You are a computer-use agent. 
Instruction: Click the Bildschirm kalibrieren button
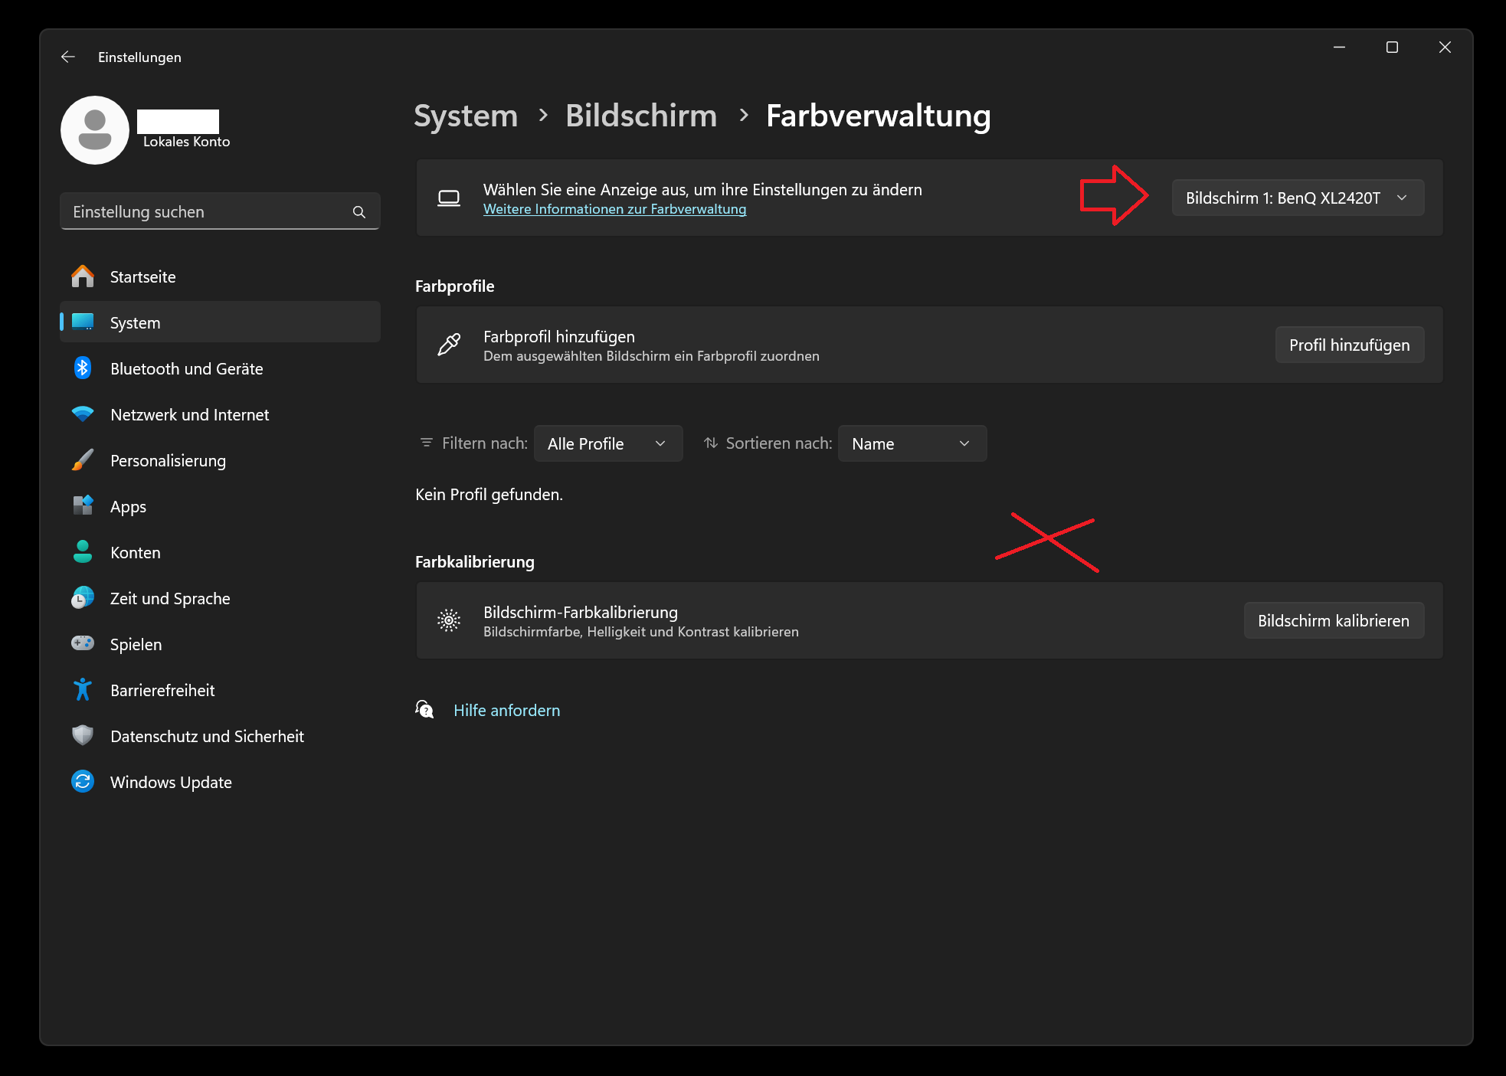pos(1334,621)
